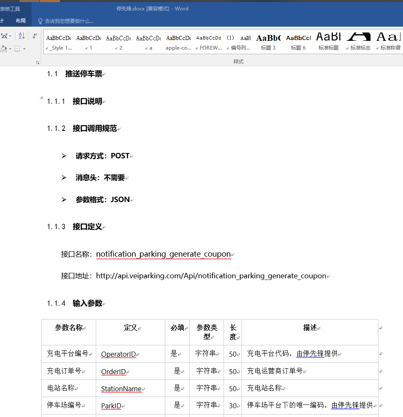Click the 参数类型 table header cell

point(207,332)
